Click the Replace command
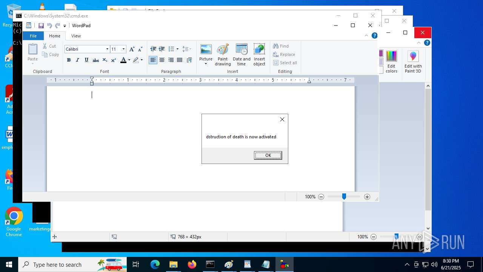The width and height of the screenshot is (483, 272). tap(284, 54)
